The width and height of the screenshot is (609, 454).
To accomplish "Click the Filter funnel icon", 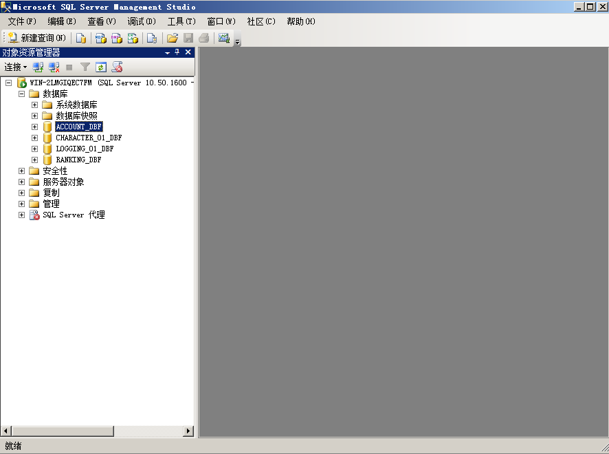I will point(85,67).
